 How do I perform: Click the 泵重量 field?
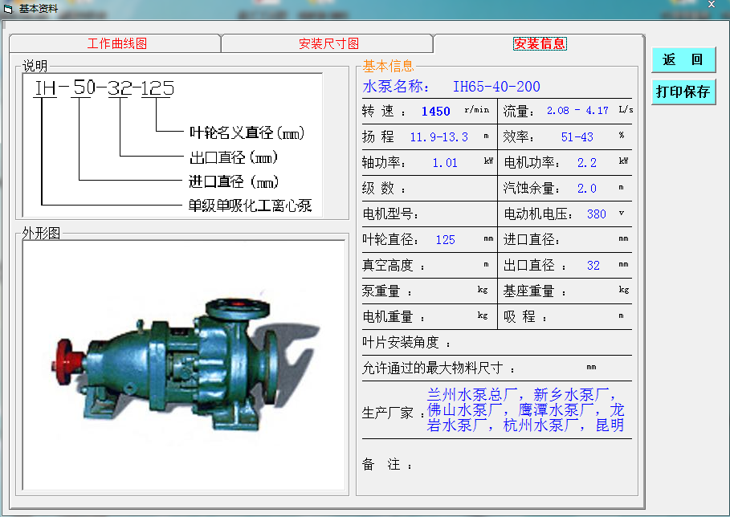click(430, 291)
